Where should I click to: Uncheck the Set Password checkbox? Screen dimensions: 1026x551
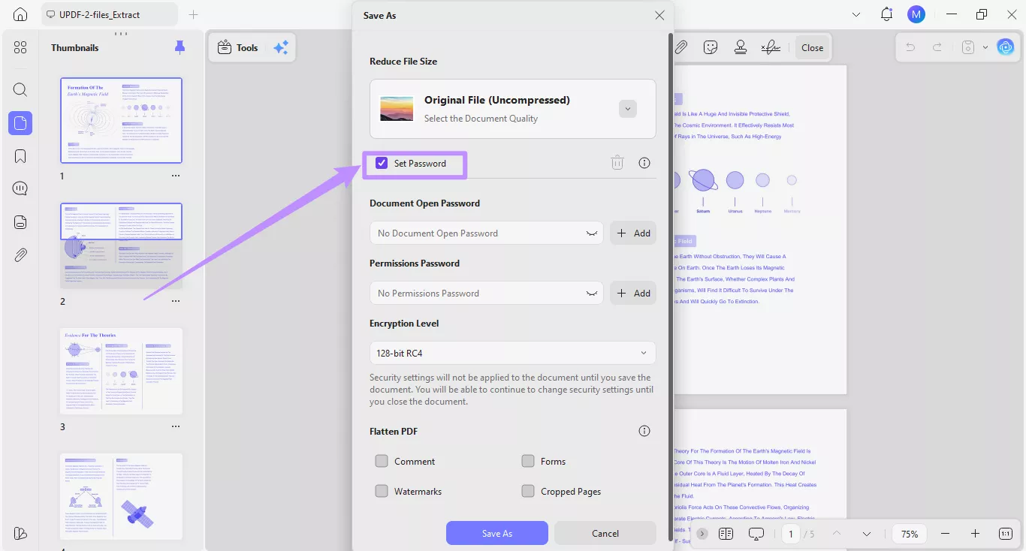(382, 162)
